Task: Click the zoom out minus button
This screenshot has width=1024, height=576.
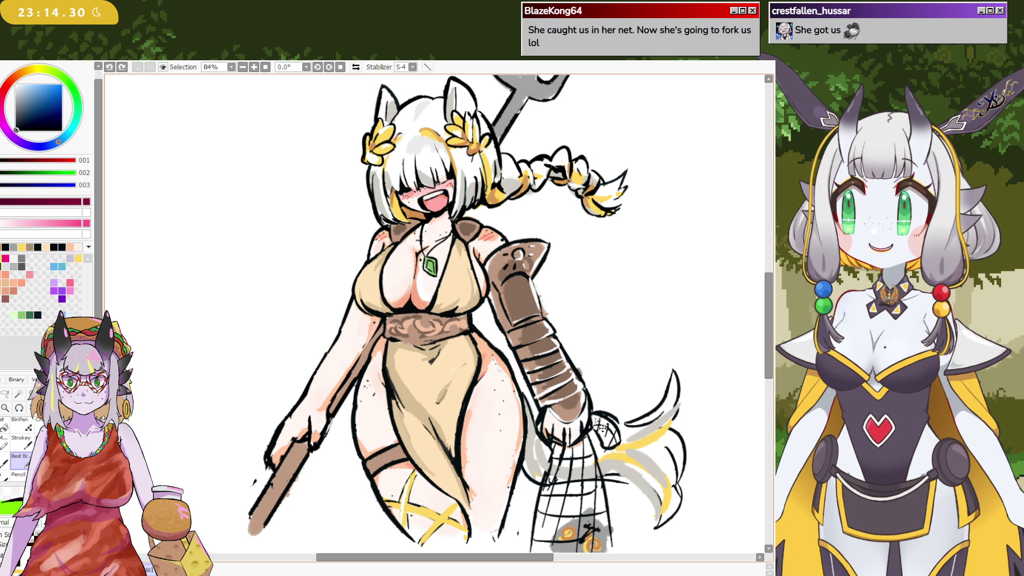Action: point(243,67)
